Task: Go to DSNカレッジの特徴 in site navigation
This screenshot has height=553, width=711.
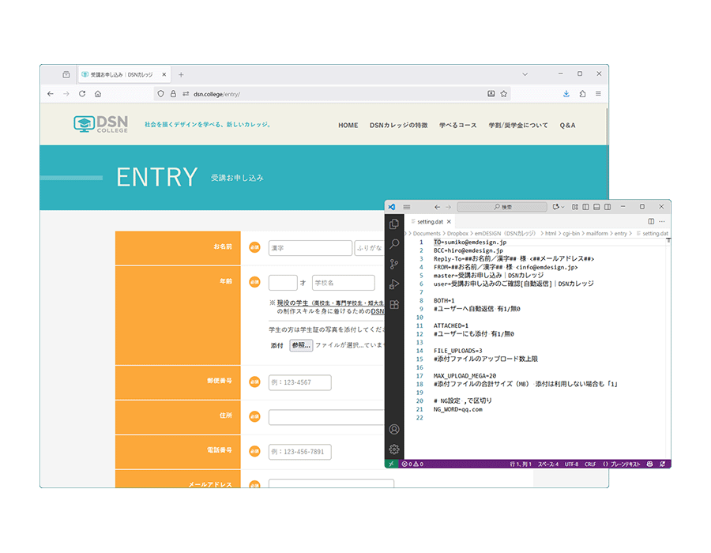Action: (x=398, y=126)
